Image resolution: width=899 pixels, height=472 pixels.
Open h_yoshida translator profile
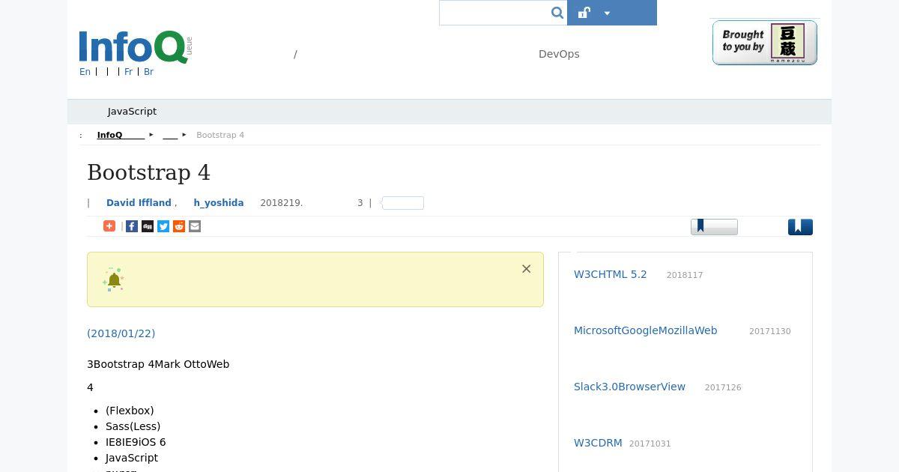pyautogui.click(x=218, y=203)
